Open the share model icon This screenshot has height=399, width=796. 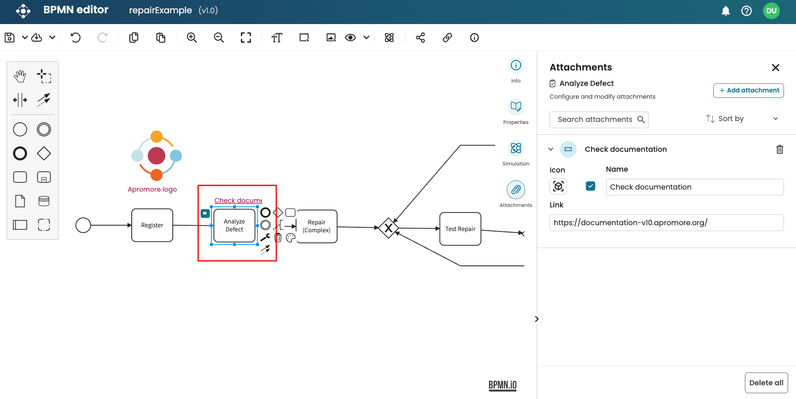[420, 38]
